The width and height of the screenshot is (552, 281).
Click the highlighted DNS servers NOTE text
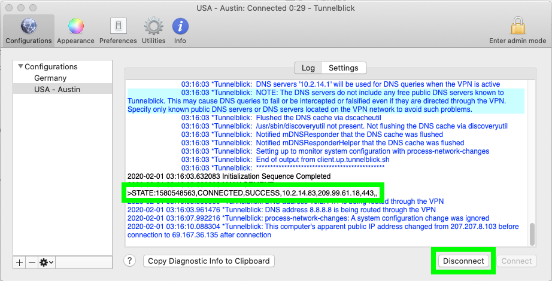click(326, 101)
